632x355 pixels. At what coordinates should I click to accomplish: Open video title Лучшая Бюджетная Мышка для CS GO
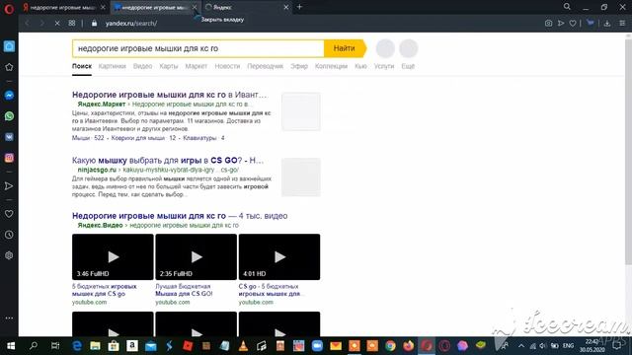[185, 290]
